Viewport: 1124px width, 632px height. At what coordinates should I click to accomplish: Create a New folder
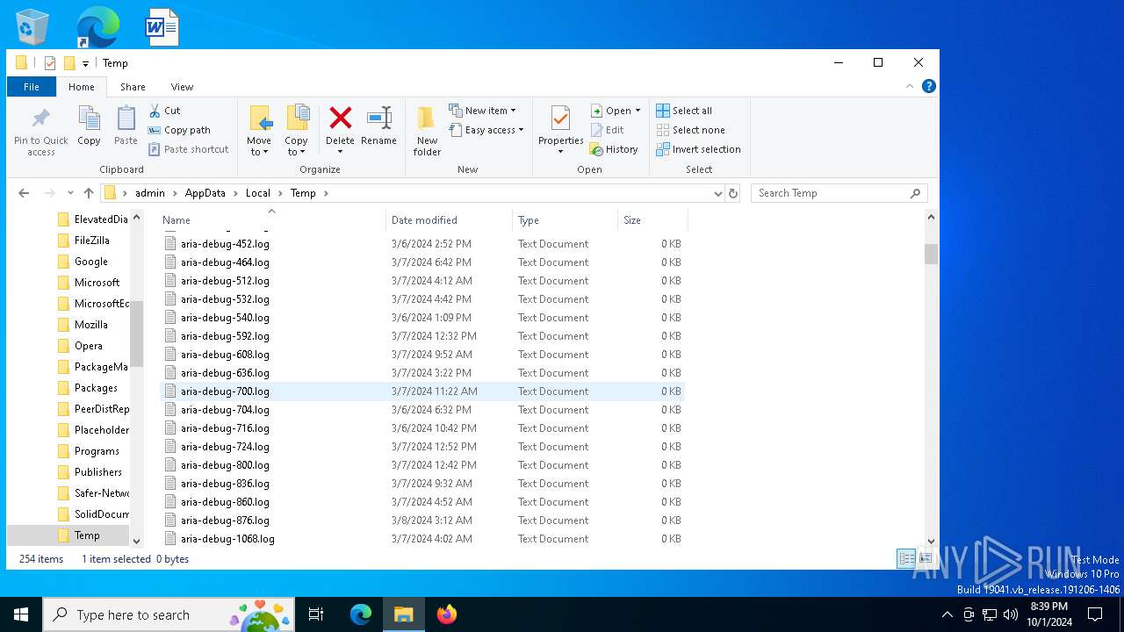427,131
